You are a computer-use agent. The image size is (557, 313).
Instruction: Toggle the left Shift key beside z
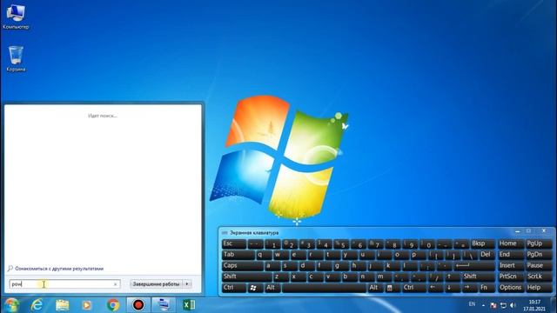[x=246, y=276]
